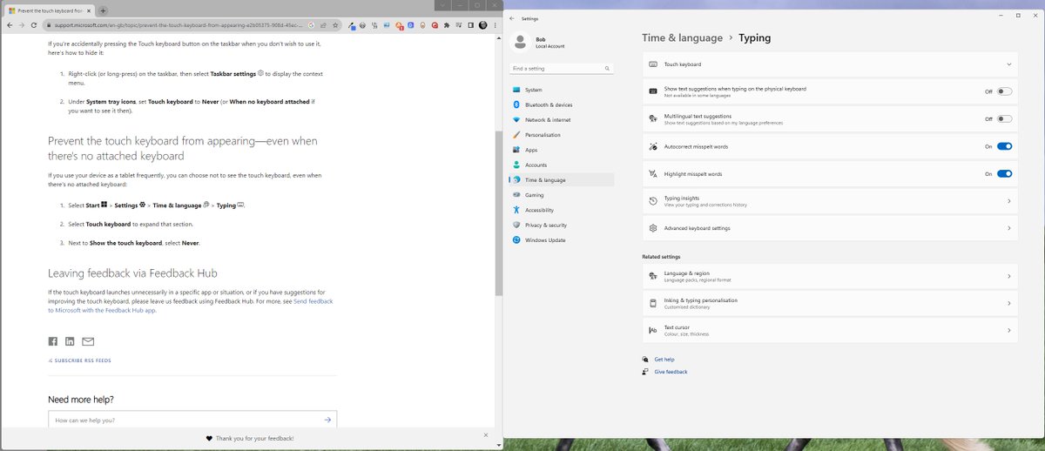Open the Chrome side panel icon
The image size is (1045, 451).
[470, 25]
